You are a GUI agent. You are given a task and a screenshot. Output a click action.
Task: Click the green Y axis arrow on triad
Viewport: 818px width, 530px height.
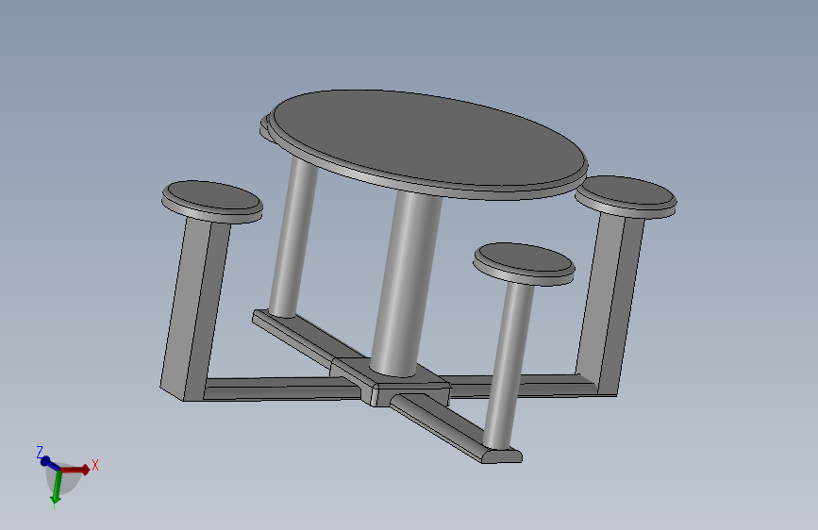(x=57, y=489)
